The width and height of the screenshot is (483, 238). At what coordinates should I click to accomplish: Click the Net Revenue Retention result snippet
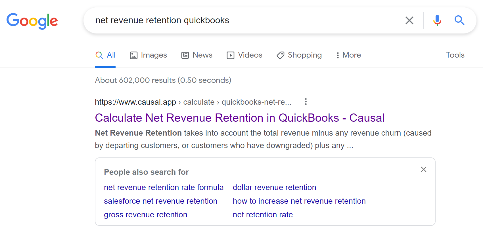263,139
